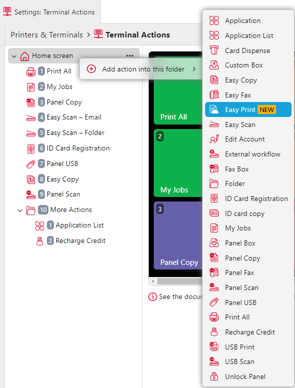295x388 pixels.
Task: Pick Easy Scan from the action menu
Action: coord(248,124)
